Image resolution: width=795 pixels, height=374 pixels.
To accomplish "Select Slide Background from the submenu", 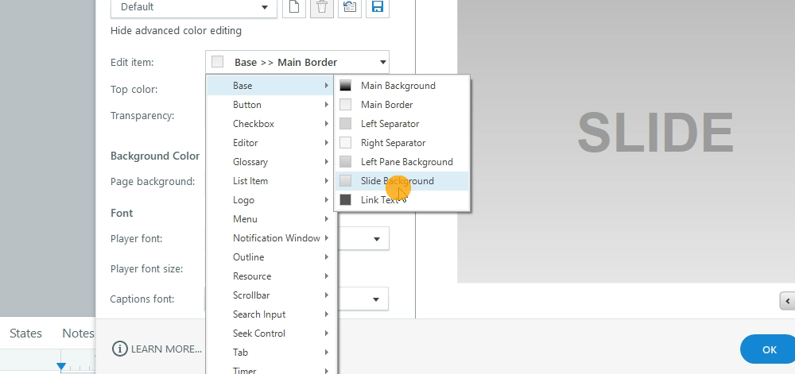I will [397, 181].
